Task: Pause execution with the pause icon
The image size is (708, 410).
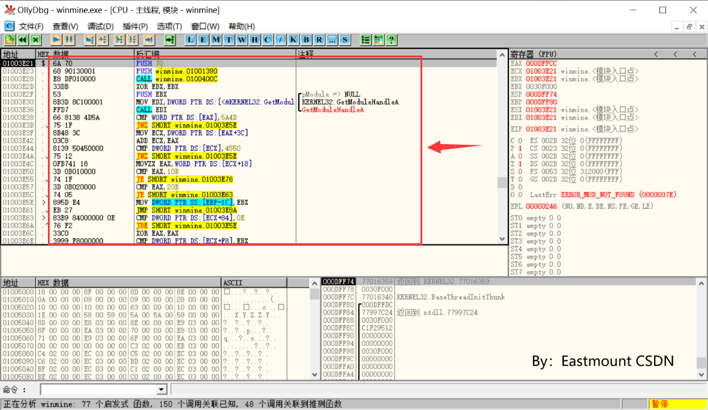Action: [69, 39]
